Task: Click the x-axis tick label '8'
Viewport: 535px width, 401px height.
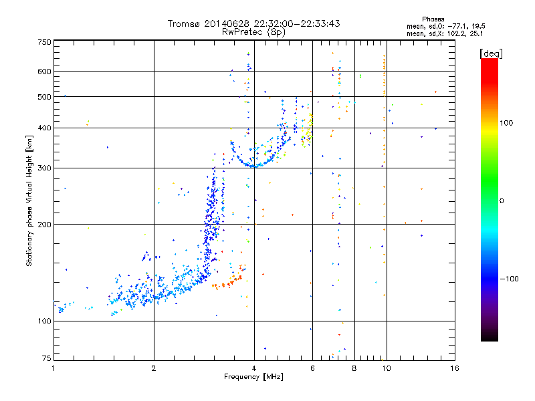Action: pyautogui.click(x=354, y=368)
